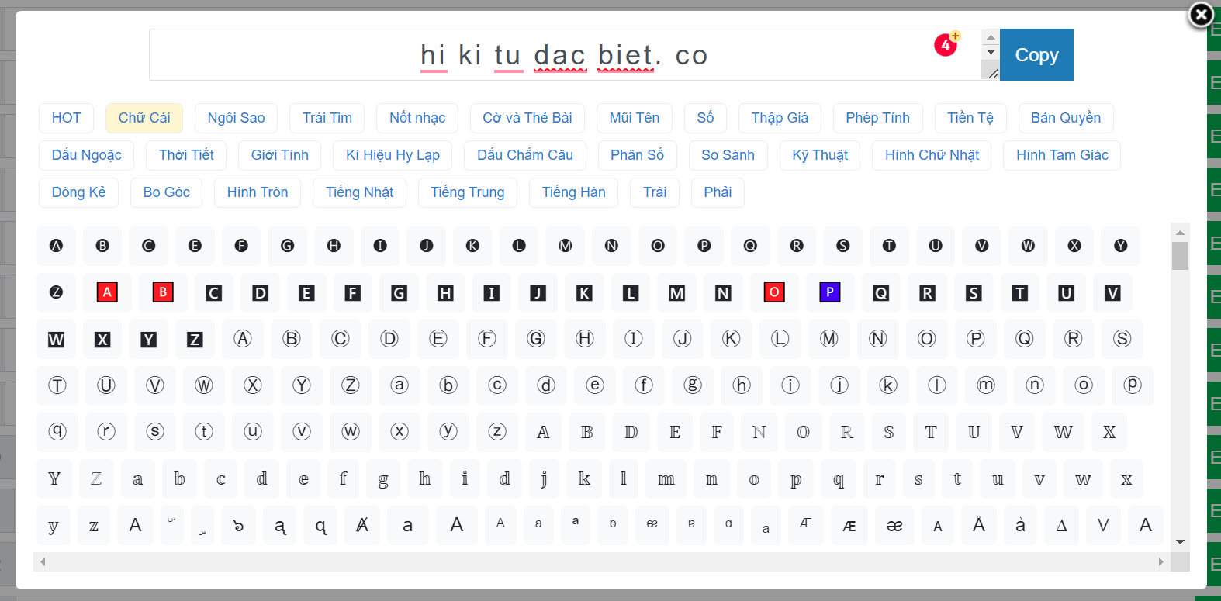Switch to Mũi Tên category
Screen dimensions: 1221x601
(635, 118)
